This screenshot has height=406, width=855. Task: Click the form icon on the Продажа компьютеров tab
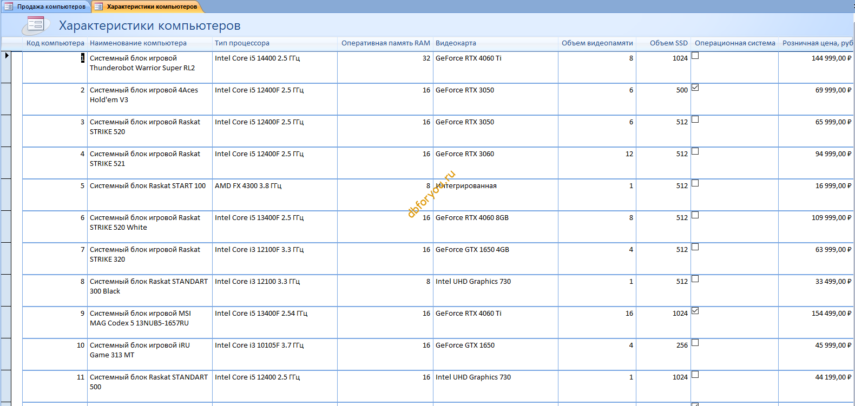point(9,6)
